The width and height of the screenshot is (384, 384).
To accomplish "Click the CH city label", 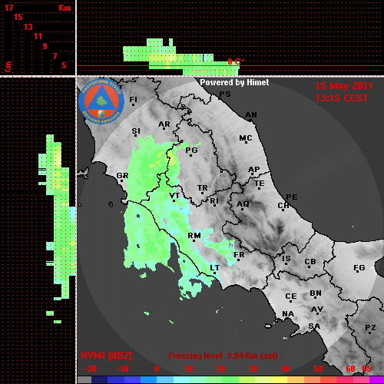I will pos(283,206).
